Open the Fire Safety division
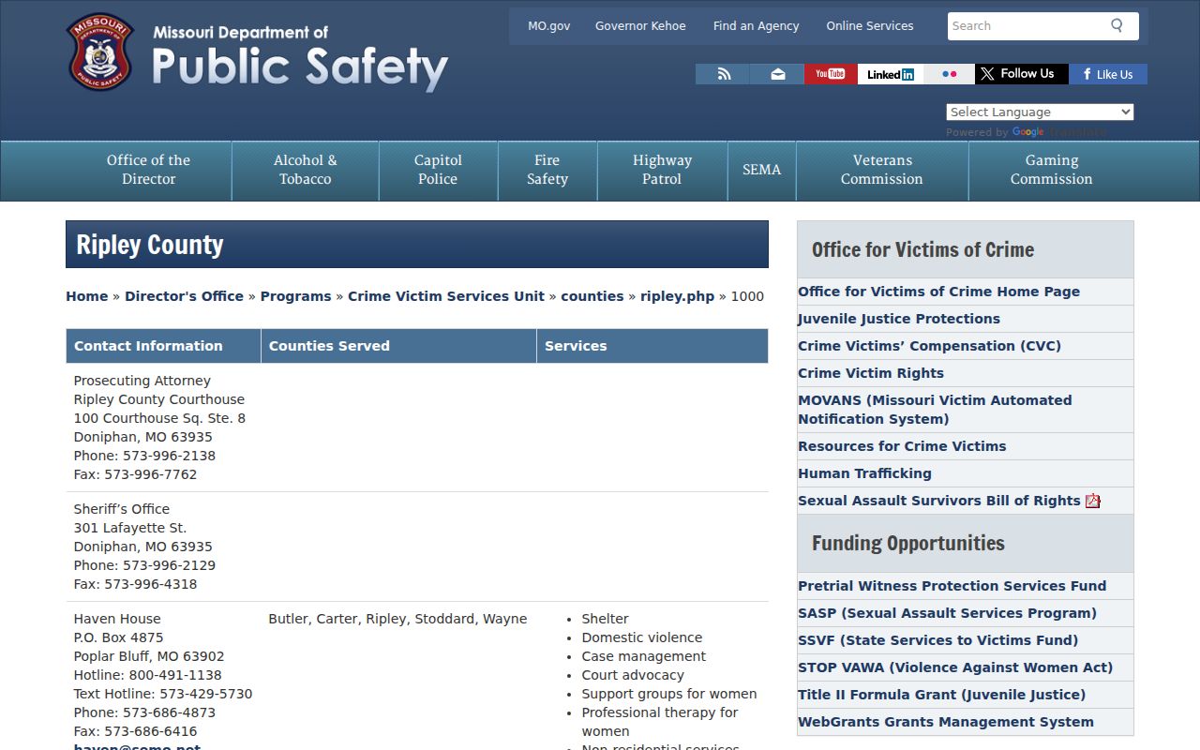 click(547, 170)
